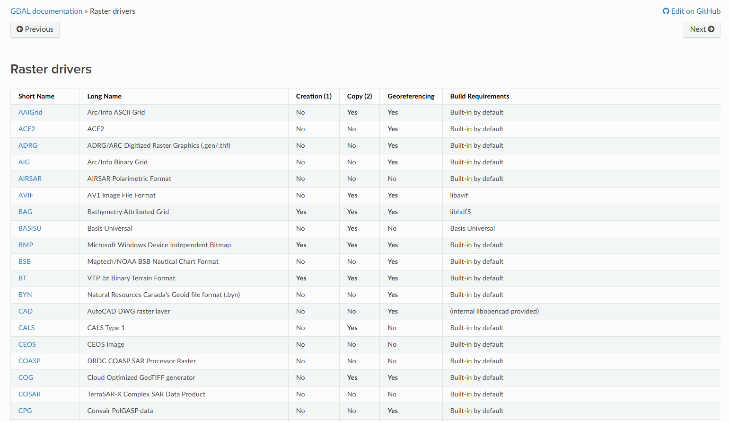This screenshot has width=729, height=422.
Task: Open the BT driver link
Action: pyautogui.click(x=23, y=278)
